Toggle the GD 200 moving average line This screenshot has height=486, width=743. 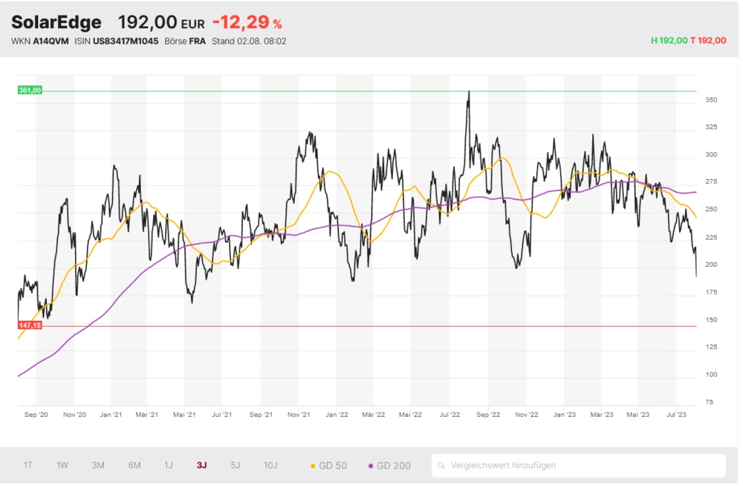pos(389,466)
